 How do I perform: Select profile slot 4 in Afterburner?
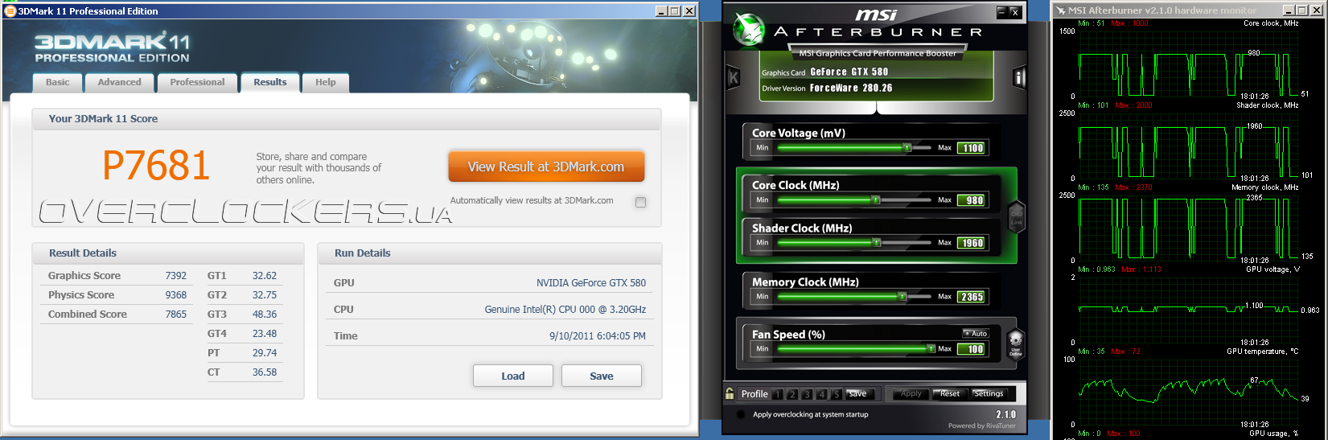point(821,394)
